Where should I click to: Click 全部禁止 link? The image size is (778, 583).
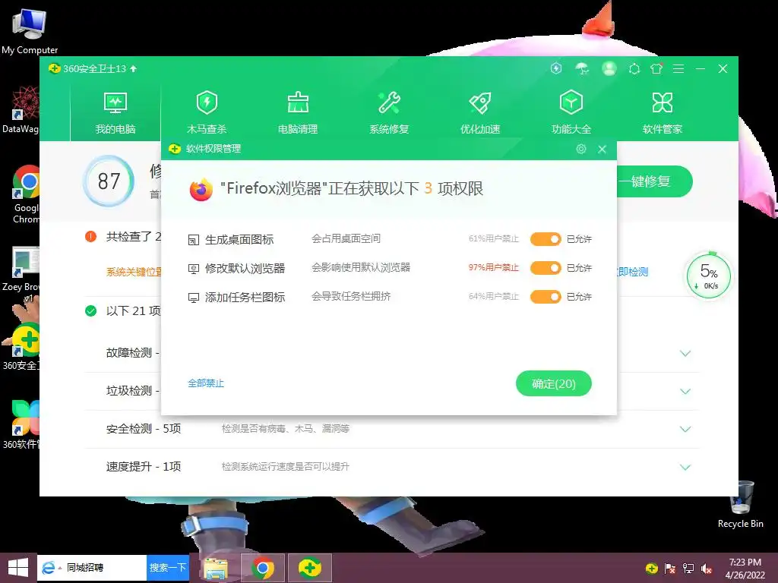(205, 383)
